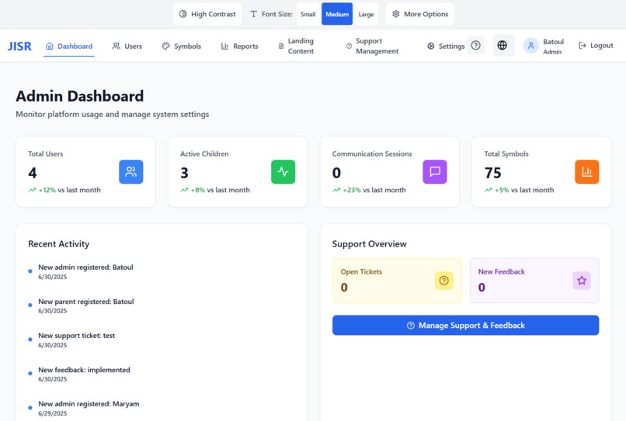Click the High Contrast circle icon
Image resolution: width=626 pixels, height=421 pixels.
tap(183, 14)
